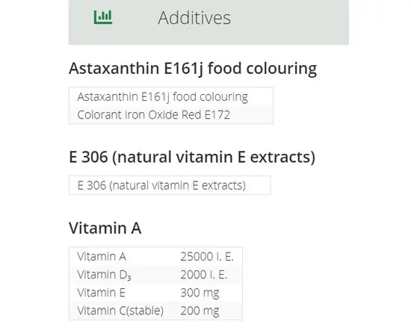Image resolution: width=411 pixels, height=336 pixels.
Task: Select the Vitamin A row label
Action: pyautogui.click(x=102, y=256)
